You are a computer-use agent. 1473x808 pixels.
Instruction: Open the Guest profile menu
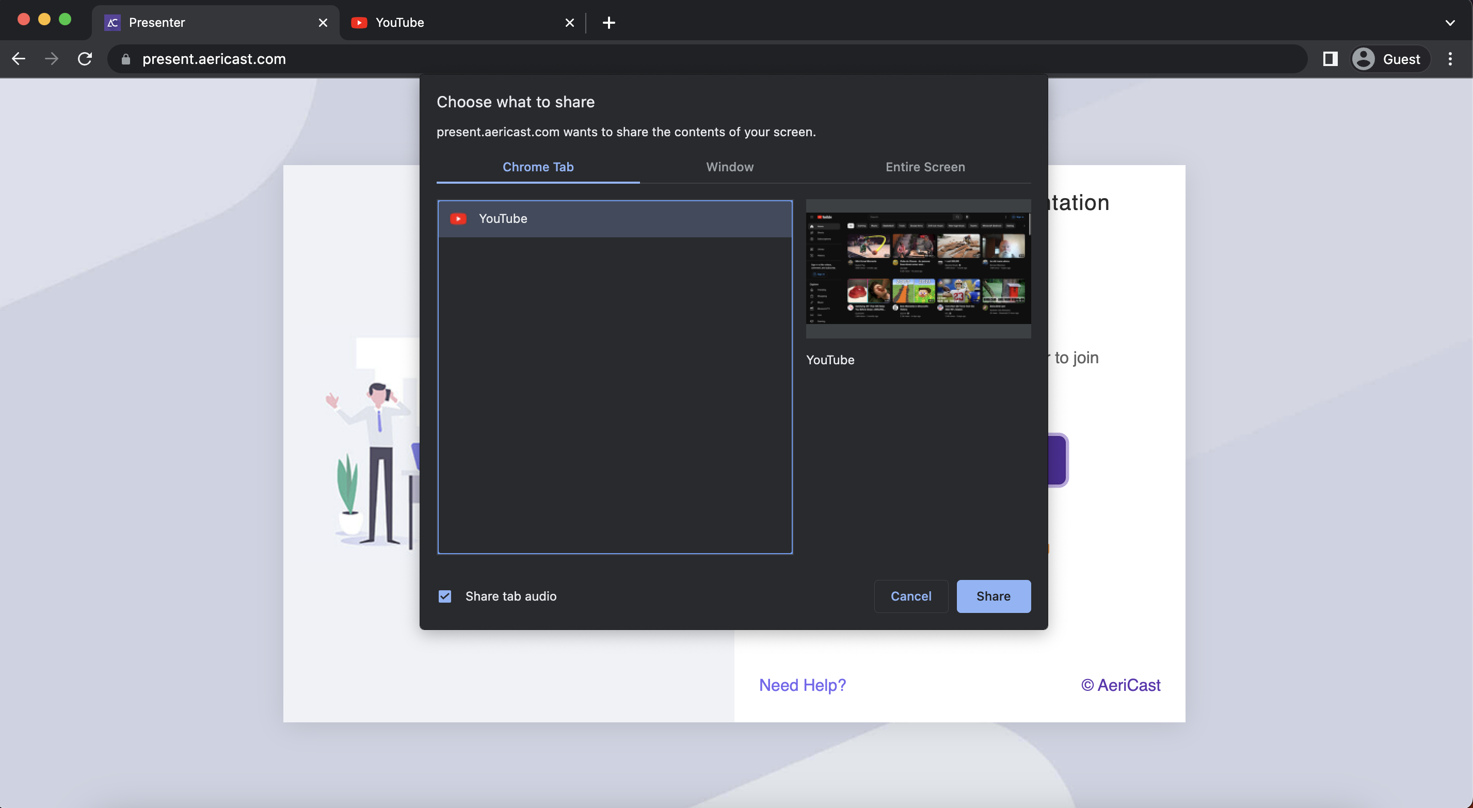[x=1388, y=59]
